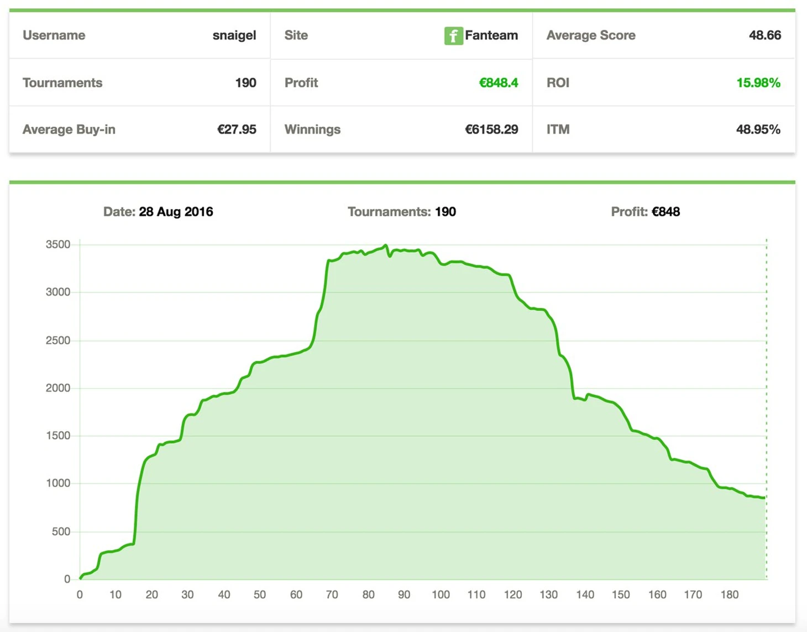807x632 pixels.
Task: Click the profit line's peak near tournament 85
Action: point(385,246)
